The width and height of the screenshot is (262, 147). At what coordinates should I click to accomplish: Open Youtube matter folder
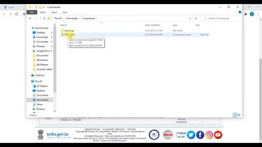[45, 69]
